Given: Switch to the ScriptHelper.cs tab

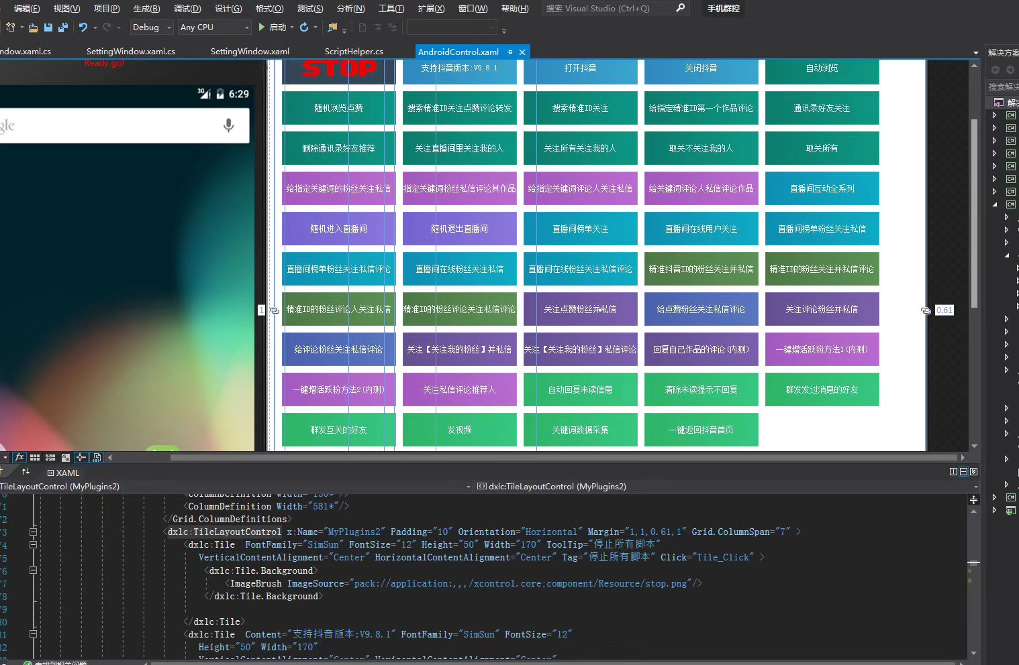Looking at the screenshot, I should point(354,51).
